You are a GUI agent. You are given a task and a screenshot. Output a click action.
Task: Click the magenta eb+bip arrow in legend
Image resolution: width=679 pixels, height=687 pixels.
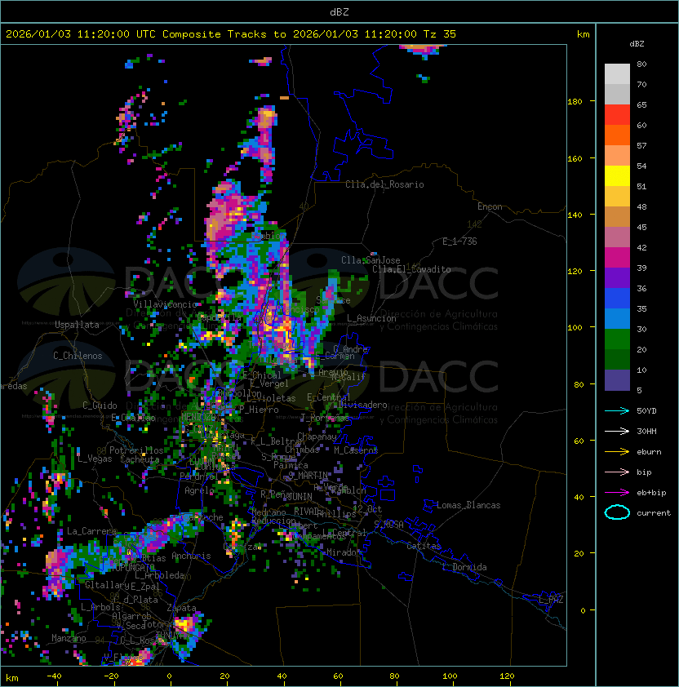[617, 493]
